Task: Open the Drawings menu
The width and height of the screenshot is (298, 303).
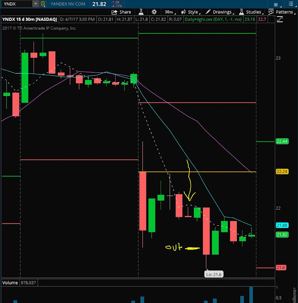Action: (220, 12)
